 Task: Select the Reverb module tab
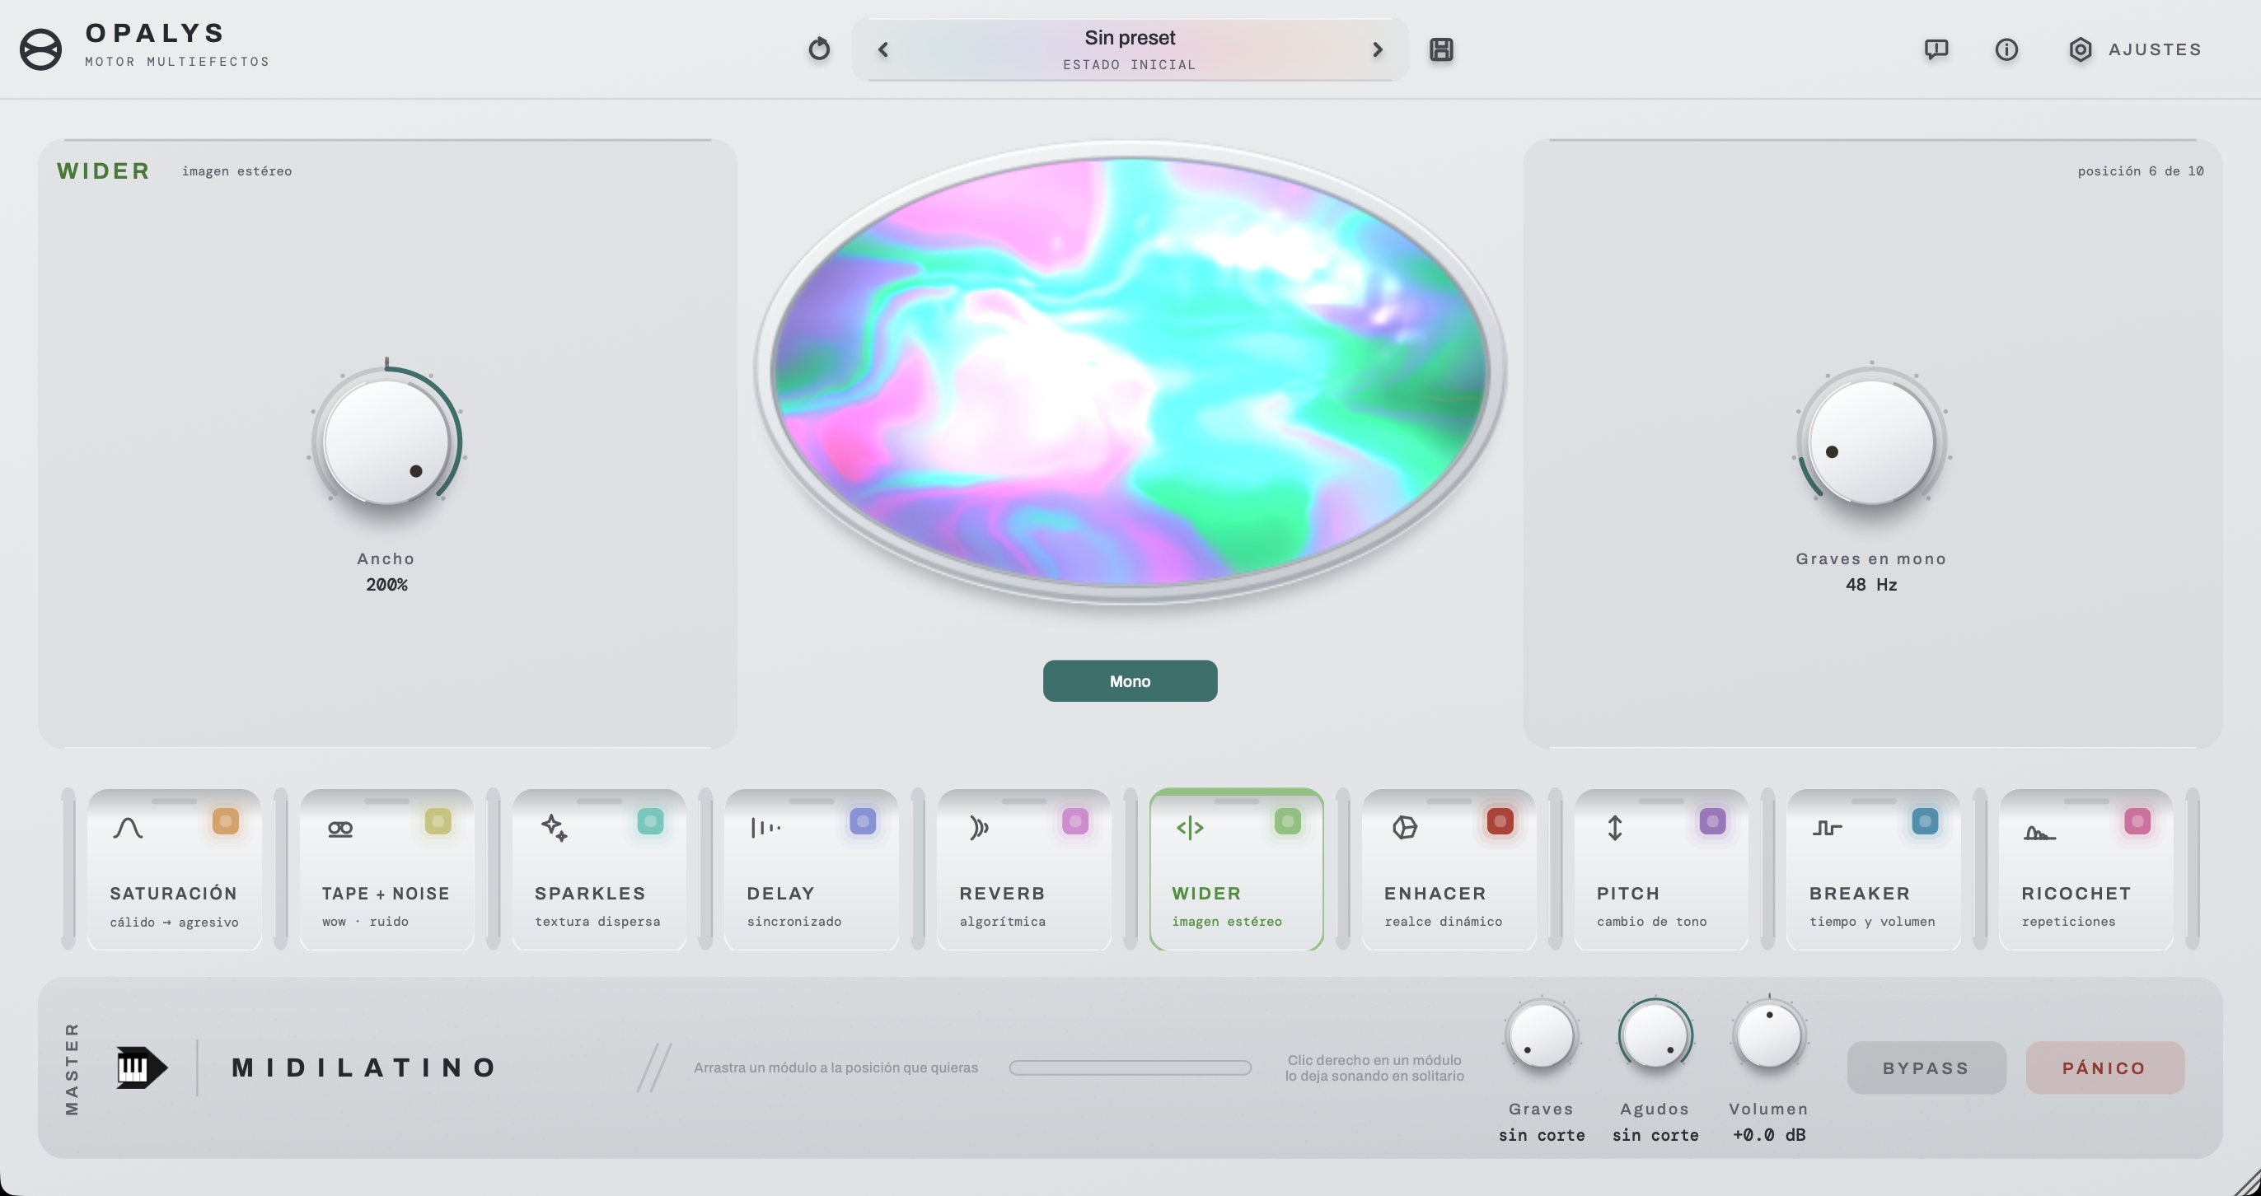(x=1023, y=869)
